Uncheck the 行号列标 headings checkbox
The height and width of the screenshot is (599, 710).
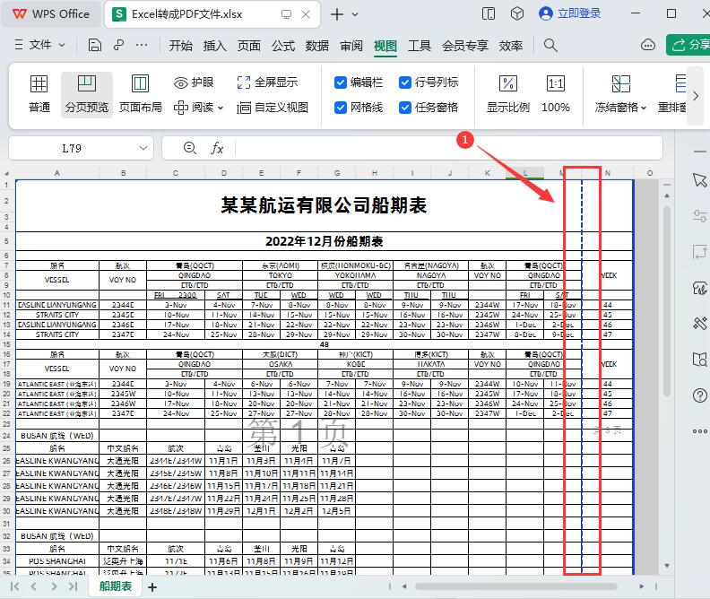tap(405, 82)
